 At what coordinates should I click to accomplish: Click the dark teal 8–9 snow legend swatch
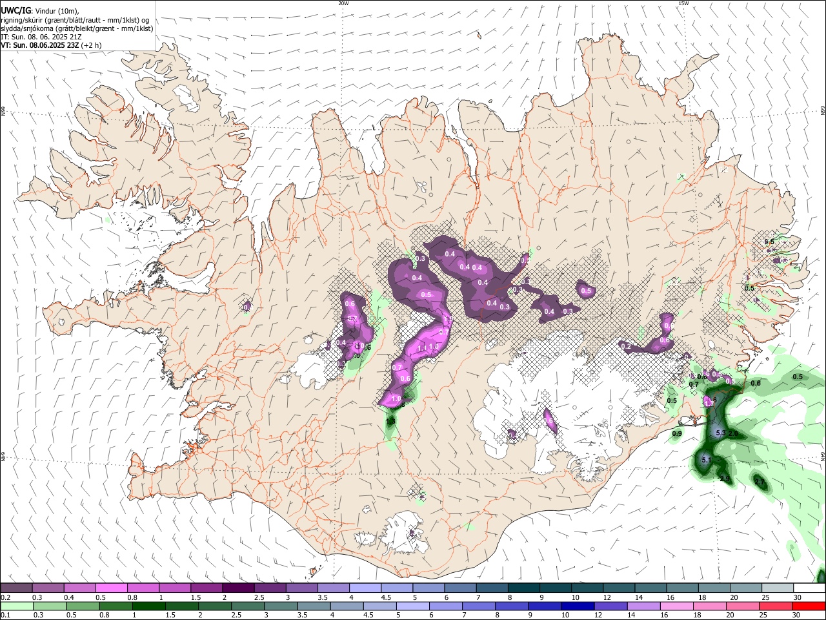523,588
